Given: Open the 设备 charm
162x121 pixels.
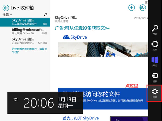Looking at the screenshot, I should [x=155, y=78].
